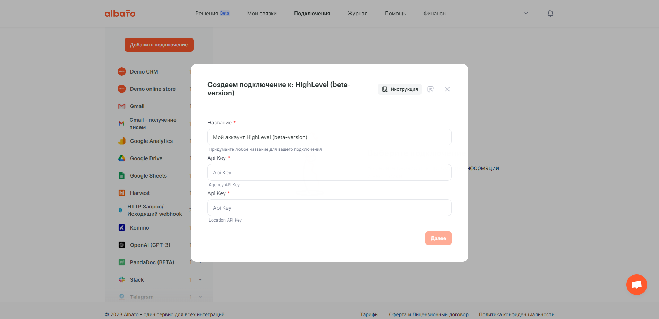Open the account dropdown chevron
This screenshot has width=659, height=319.
(x=526, y=14)
